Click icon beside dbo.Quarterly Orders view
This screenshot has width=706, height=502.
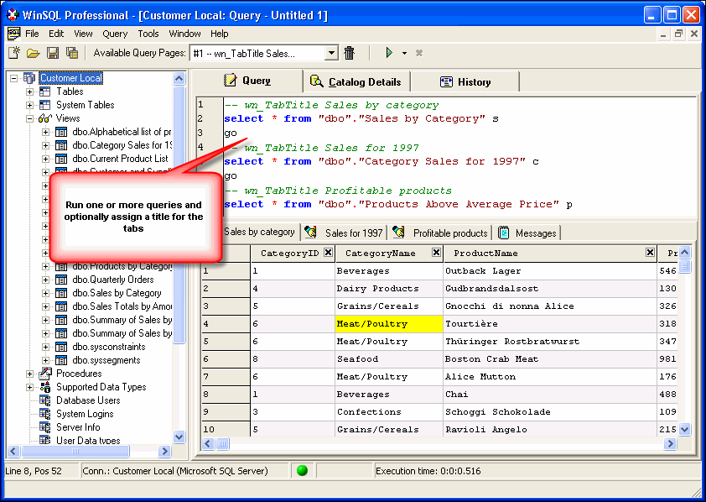(61, 280)
